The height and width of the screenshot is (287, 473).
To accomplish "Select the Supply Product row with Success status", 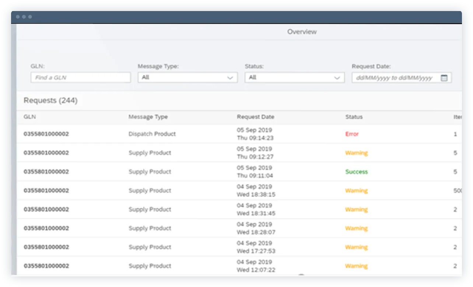I will (147, 171).
